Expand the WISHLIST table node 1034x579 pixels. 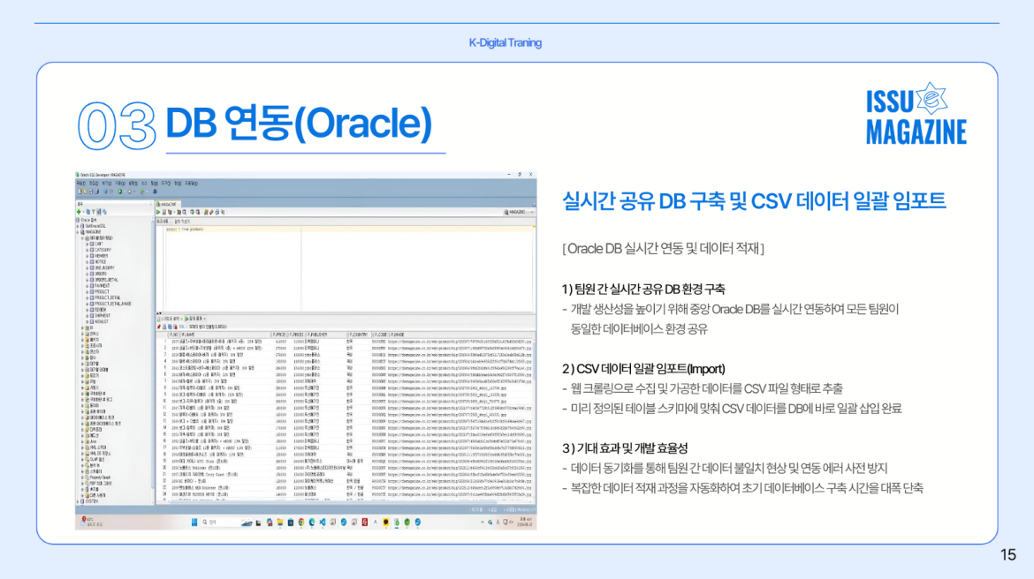coord(87,321)
